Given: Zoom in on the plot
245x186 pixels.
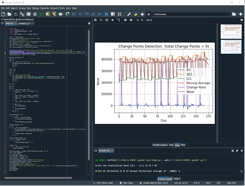Looking at the screenshot, I should tap(142, 20).
